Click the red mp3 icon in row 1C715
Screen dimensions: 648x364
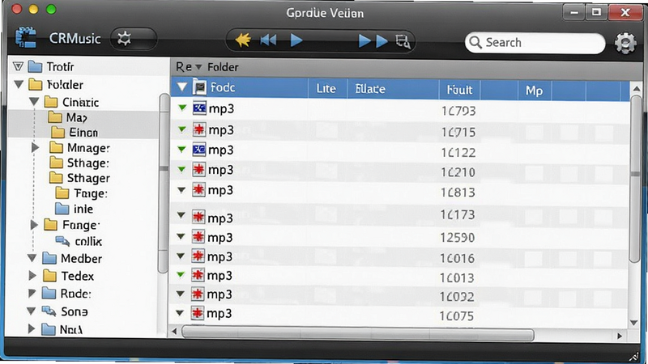tap(199, 129)
